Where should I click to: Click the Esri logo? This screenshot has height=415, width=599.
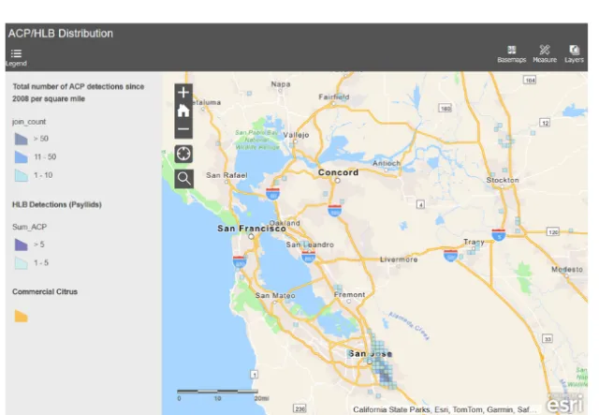tap(563, 404)
